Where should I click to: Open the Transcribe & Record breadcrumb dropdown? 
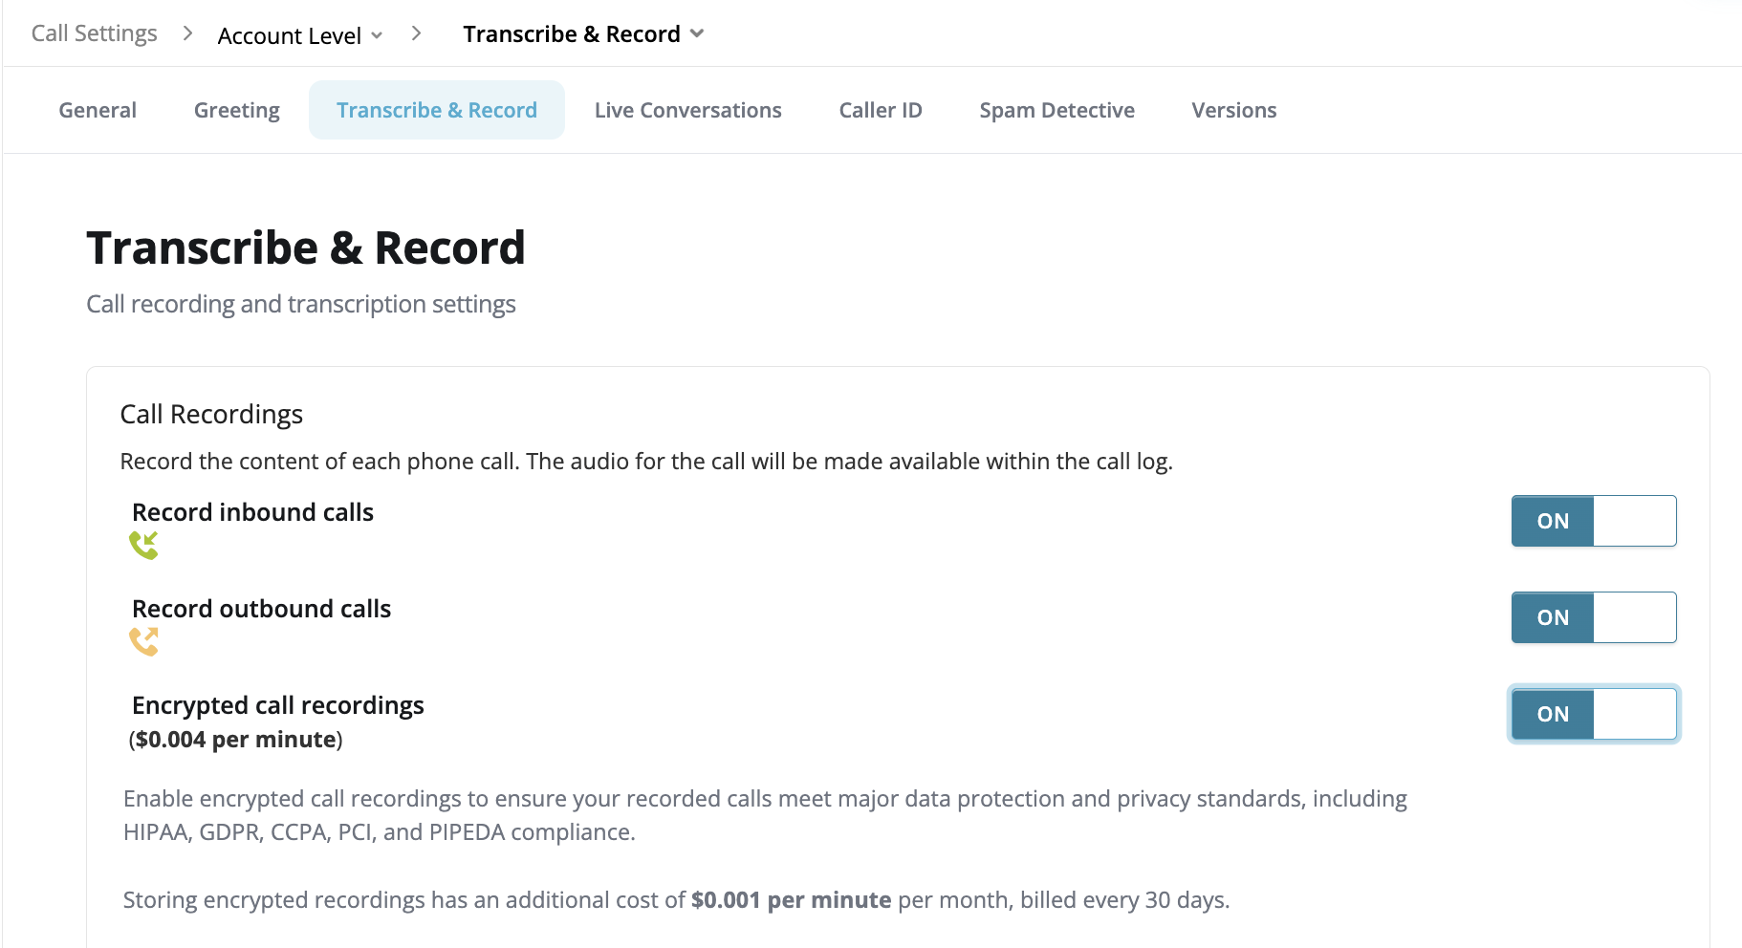[583, 34]
